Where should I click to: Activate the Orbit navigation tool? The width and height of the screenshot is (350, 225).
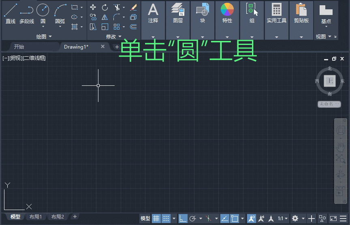click(x=340, y=174)
